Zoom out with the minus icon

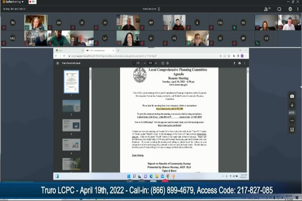point(292,121)
